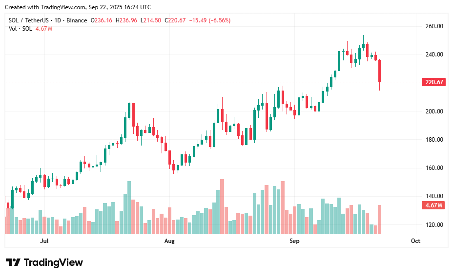Click the 180.00 price axis label
This screenshot has height=277, width=453.
click(x=434, y=140)
